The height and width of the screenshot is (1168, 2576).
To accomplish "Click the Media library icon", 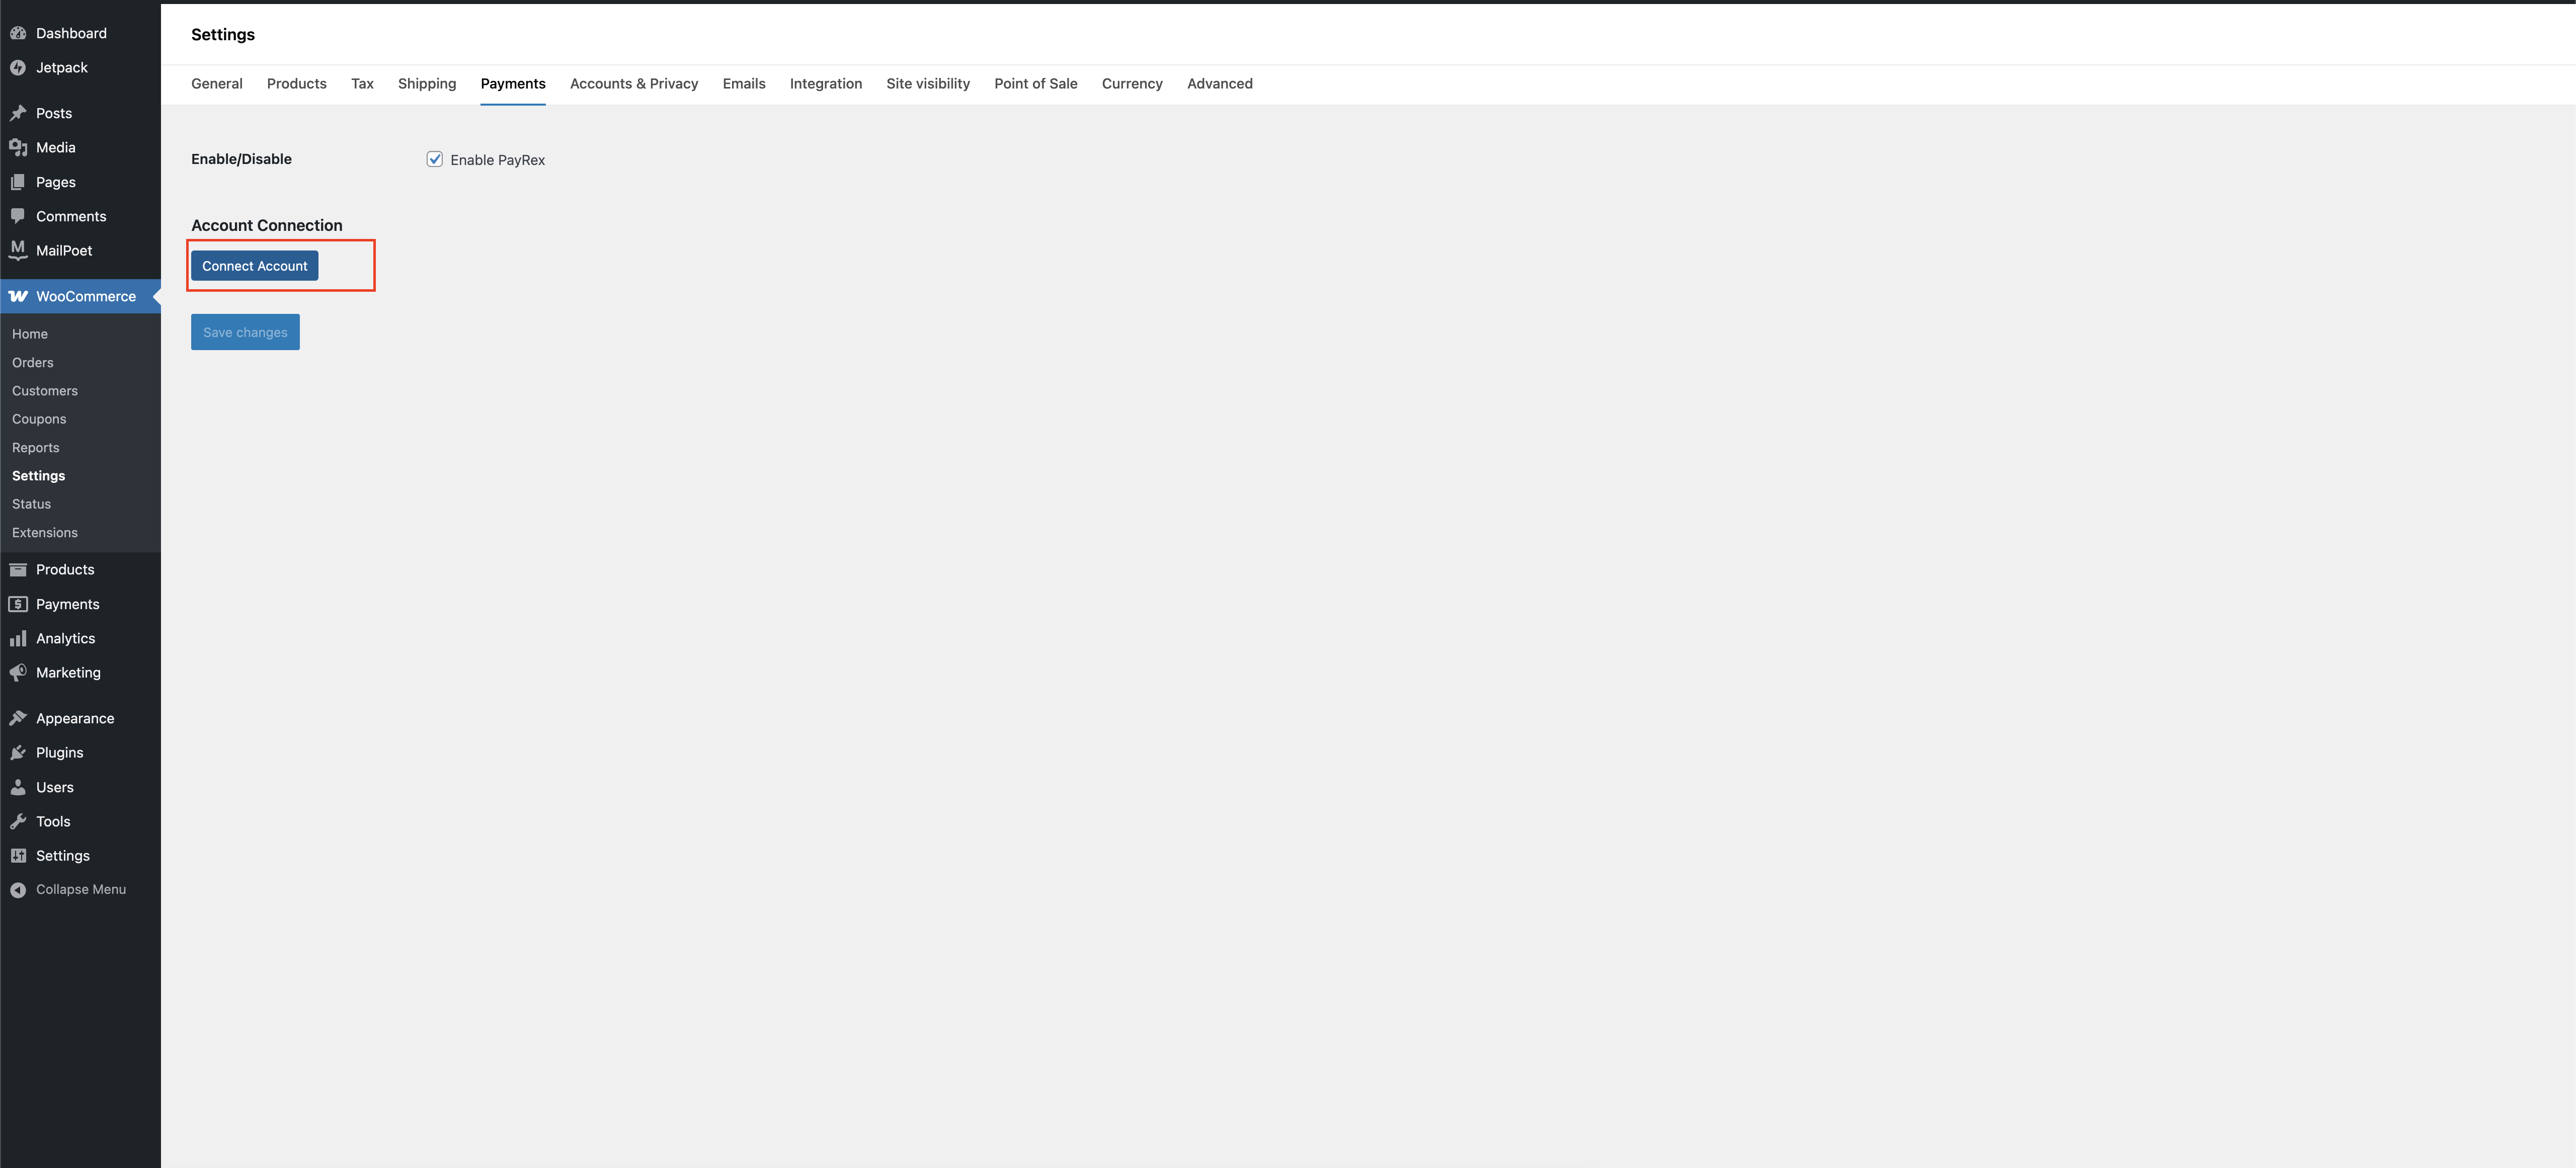I will (x=19, y=147).
